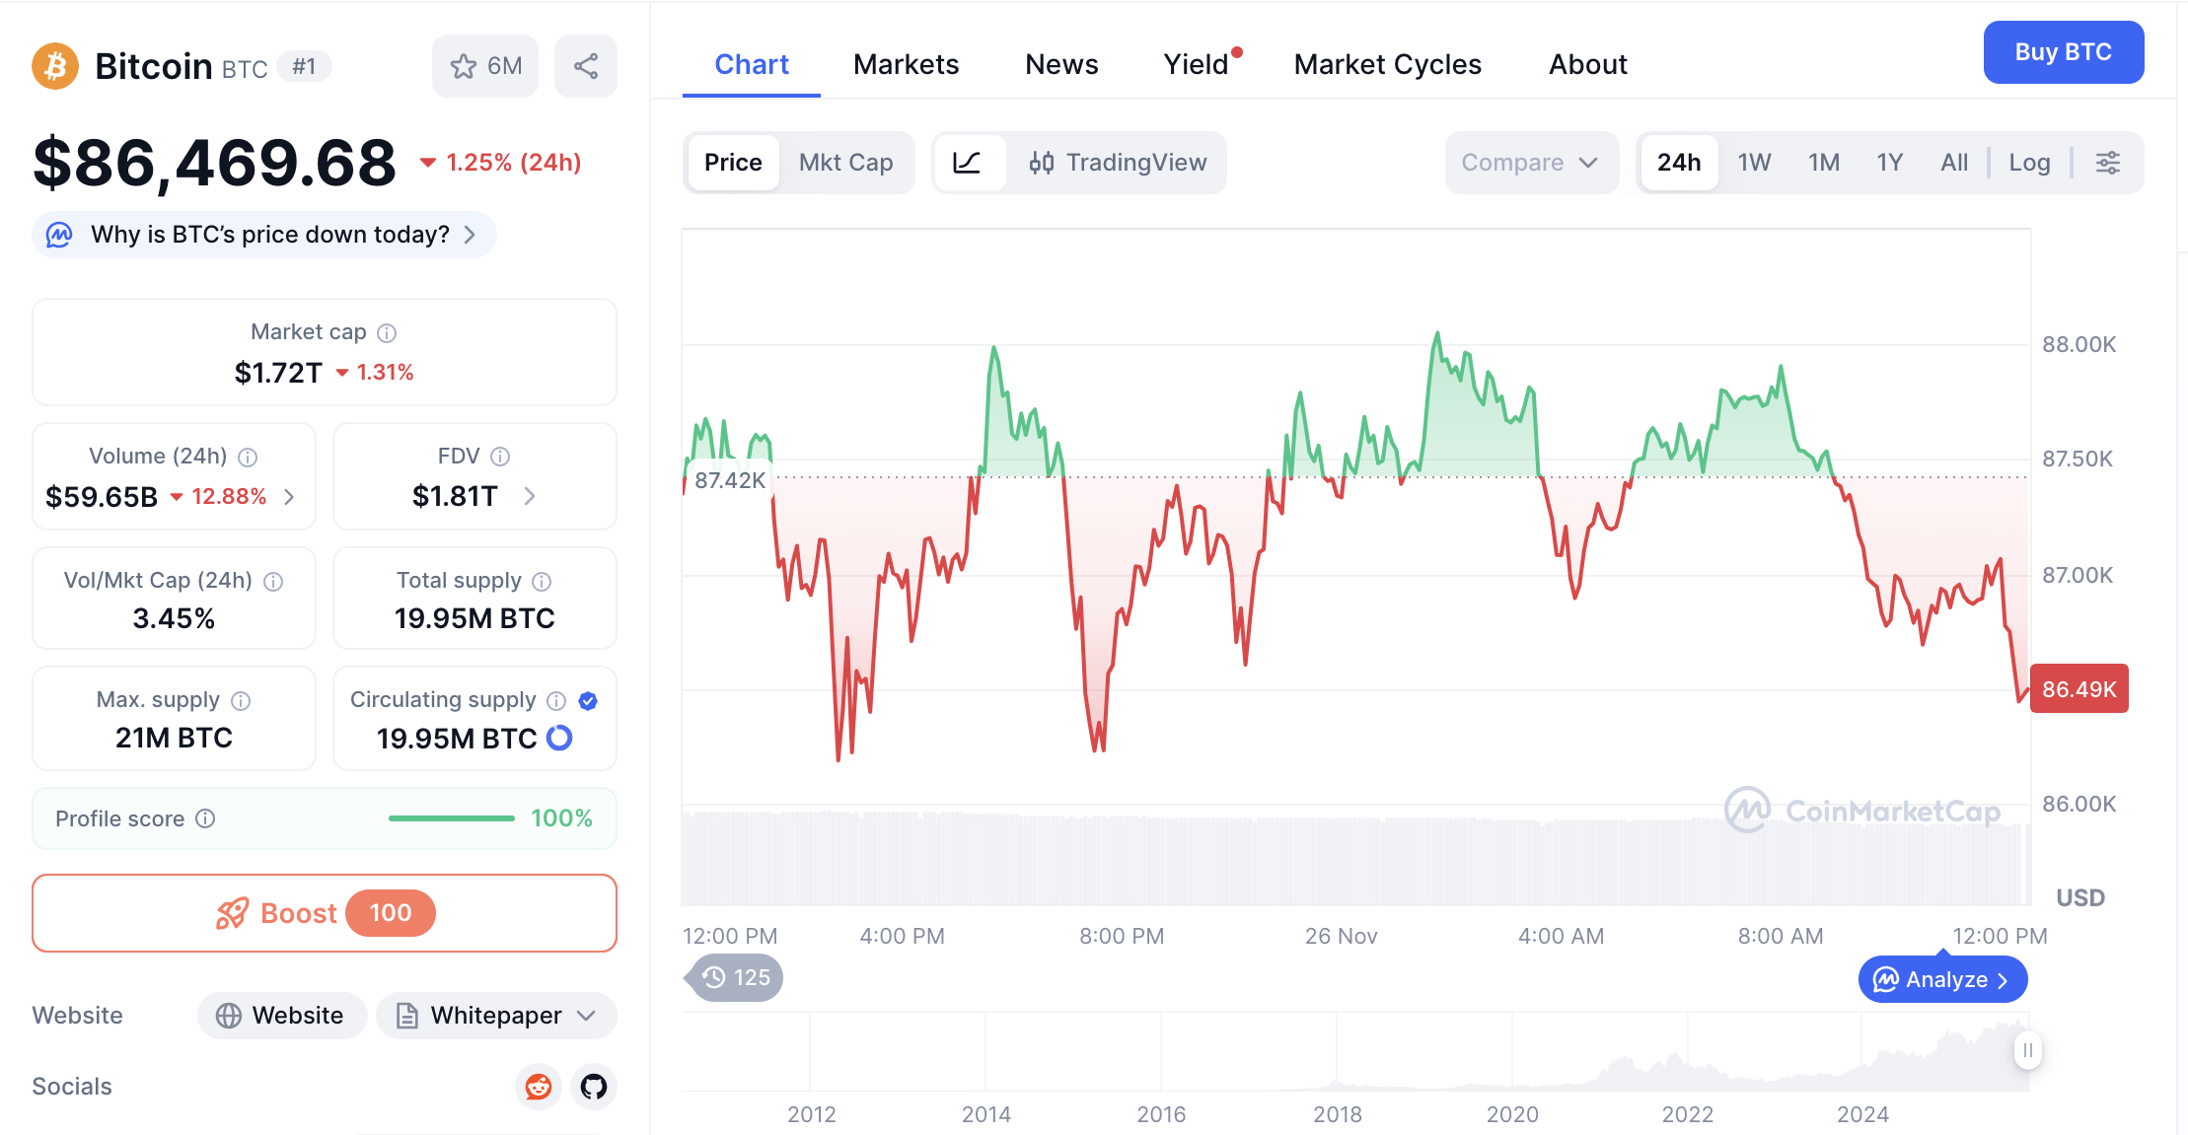Select the 1W time range
This screenshot has width=2188, height=1135.
coord(1754,163)
